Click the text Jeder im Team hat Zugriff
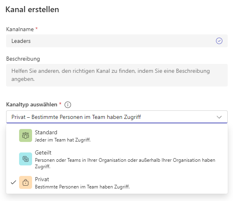The width and height of the screenshot is (233, 201). point(63,140)
